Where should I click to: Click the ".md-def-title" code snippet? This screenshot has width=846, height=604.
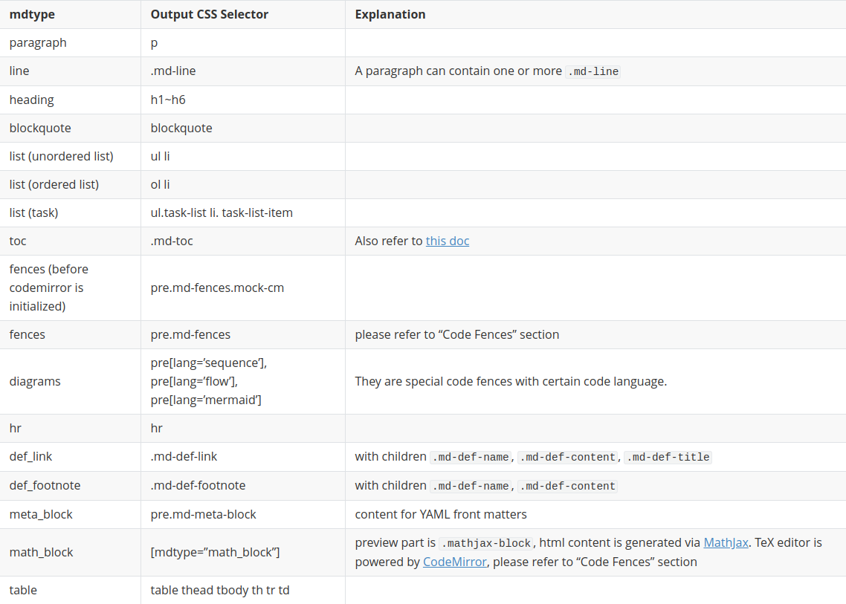[x=668, y=458]
